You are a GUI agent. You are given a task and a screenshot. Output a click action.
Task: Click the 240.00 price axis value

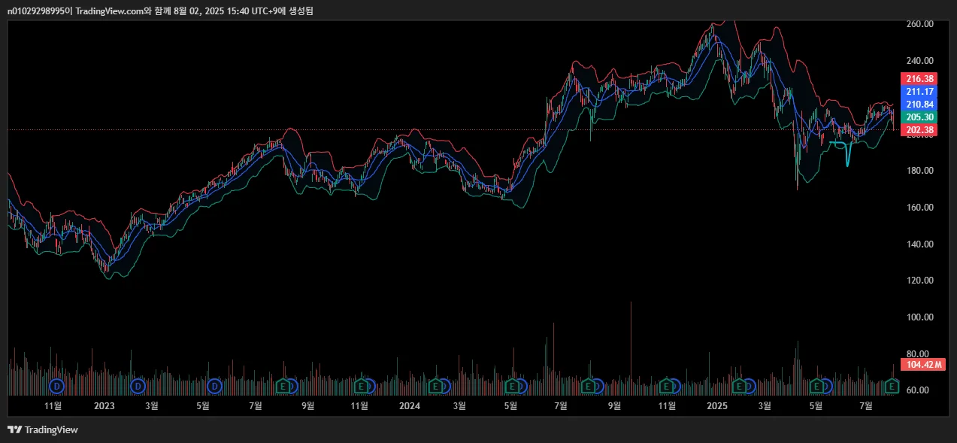tap(919, 61)
